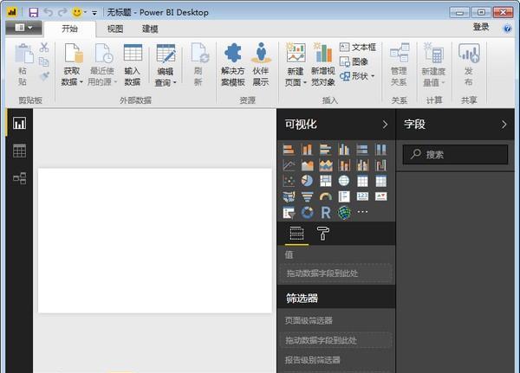Image resolution: width=520 pixels, height=373 pixels.
Task: Open the smiley feedback icon
Action: coord(77,13)
